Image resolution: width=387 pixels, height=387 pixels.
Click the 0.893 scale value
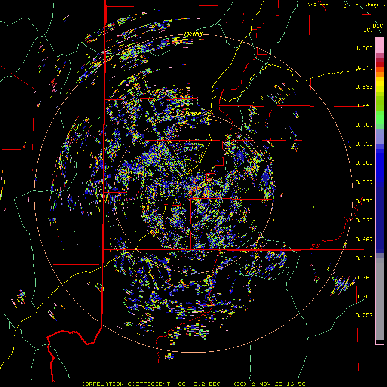pyautogui.click(x=364, y=86)
